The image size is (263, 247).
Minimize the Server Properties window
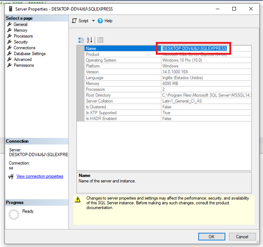(x=217, y=9)
